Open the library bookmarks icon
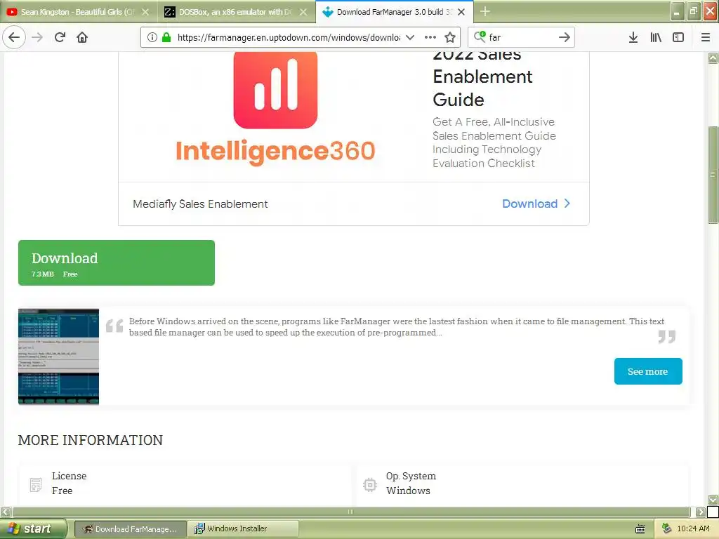This screenshot has width=719, height=539. (656, 37)
